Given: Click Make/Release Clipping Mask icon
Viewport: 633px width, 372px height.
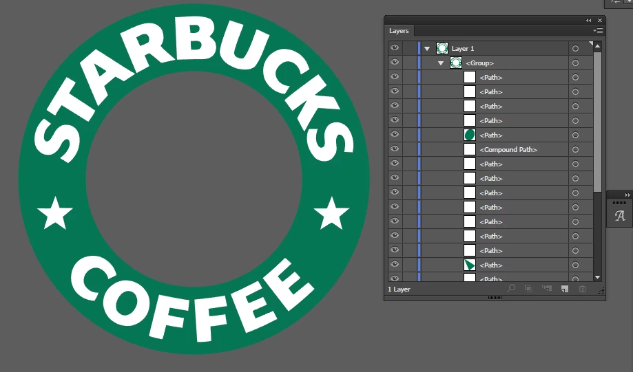Looking at the screenshot, I should 528,289.
